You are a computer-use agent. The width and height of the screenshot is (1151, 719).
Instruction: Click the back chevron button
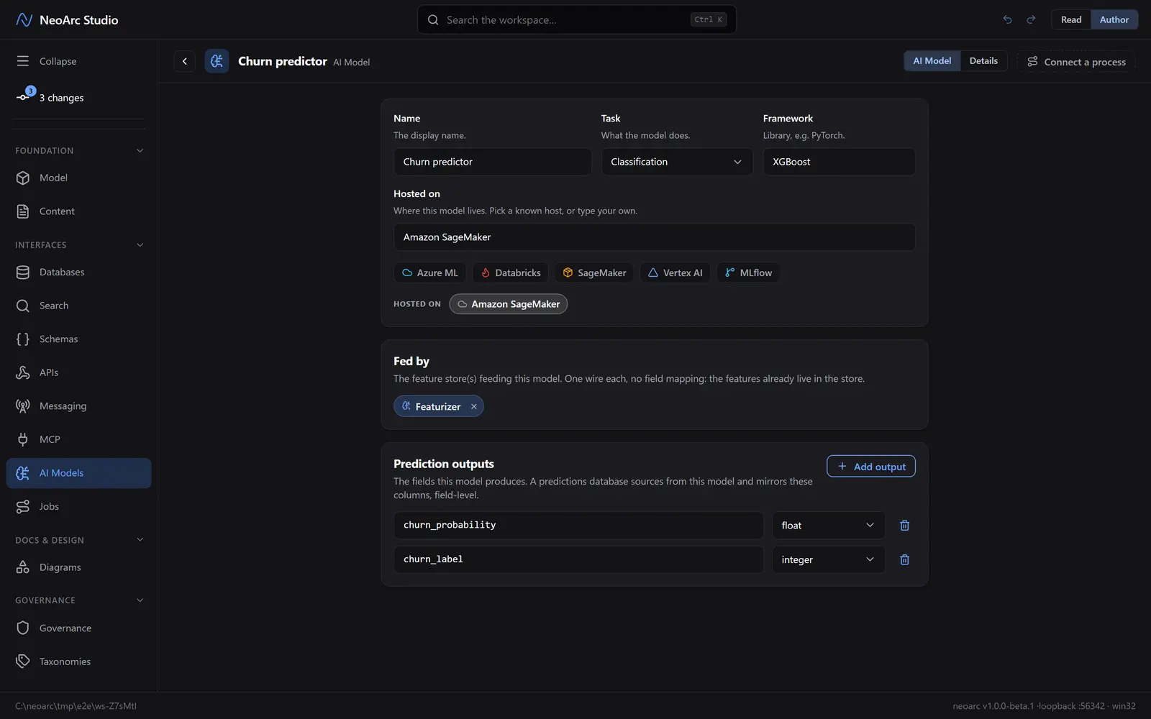click(185, 61)
